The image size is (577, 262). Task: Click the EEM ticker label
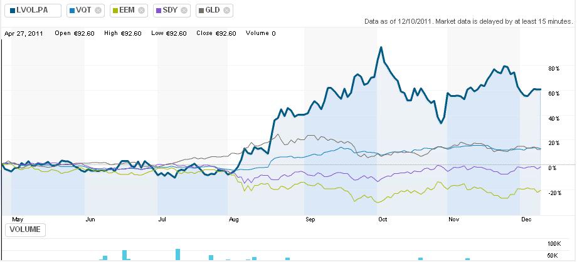[127, 11]
